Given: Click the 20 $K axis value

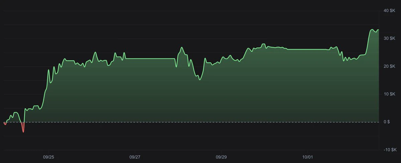Looking at the screenshot, I should point(389,67).
